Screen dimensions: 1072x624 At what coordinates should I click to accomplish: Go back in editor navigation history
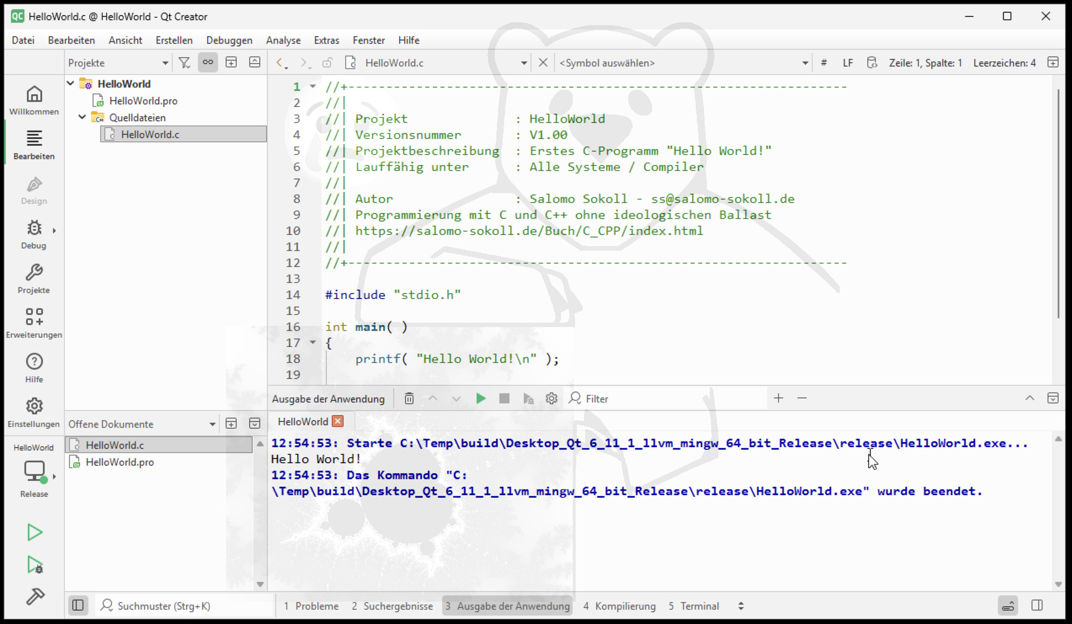pos(281,63)
